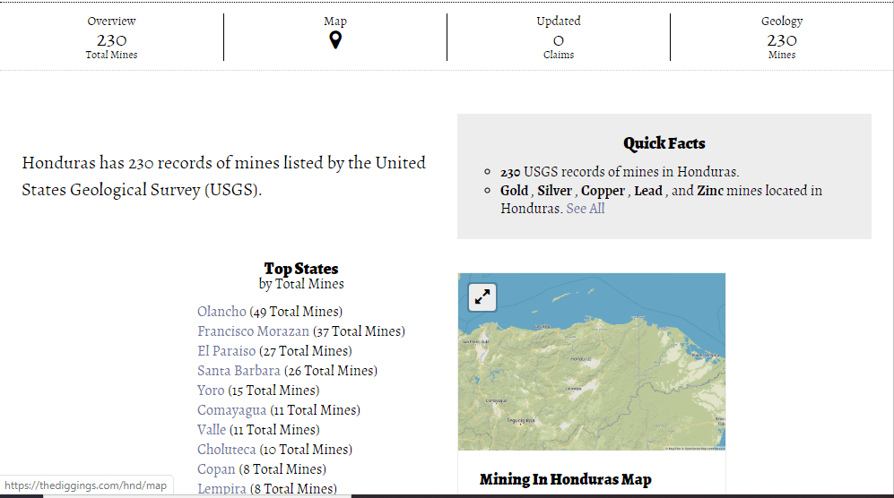Image resolution: width=894 pixels, height=498 pixels.
Task: Open the Geology Mines tab
Action: [781, 38]
